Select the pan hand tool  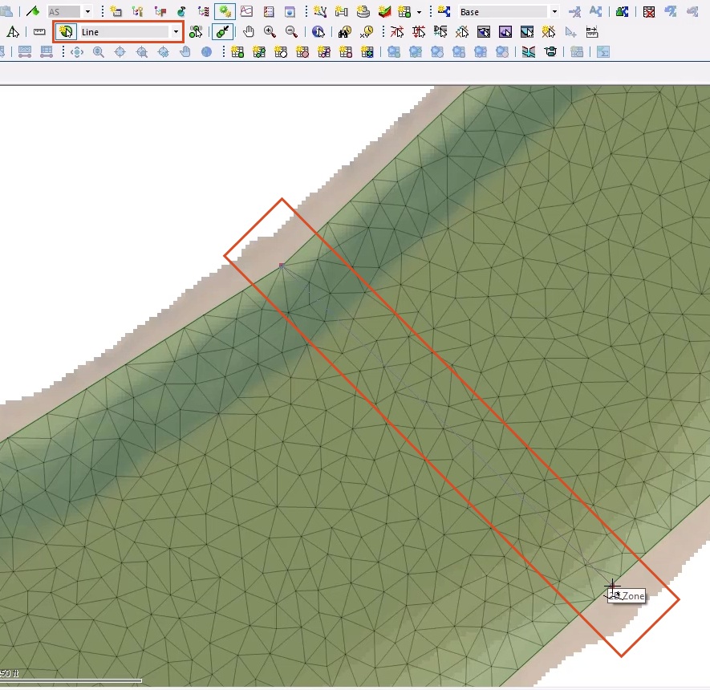[x=248, y=32]
